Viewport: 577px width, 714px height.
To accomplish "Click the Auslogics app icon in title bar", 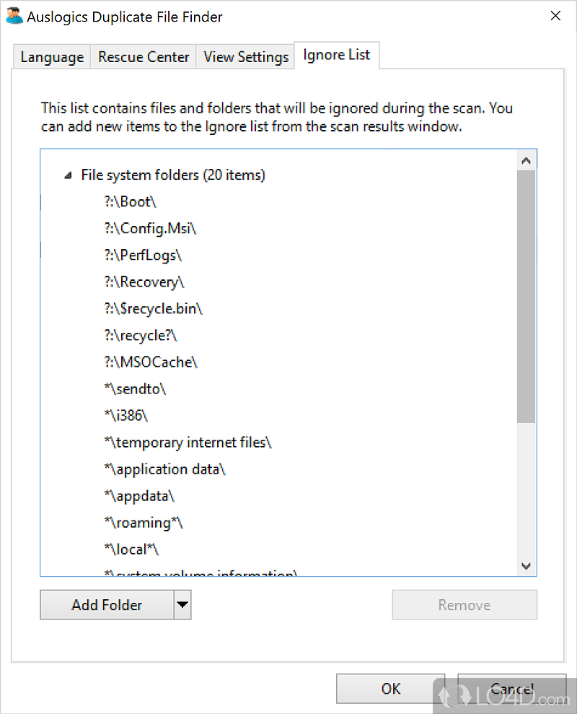I will (14, 17).
